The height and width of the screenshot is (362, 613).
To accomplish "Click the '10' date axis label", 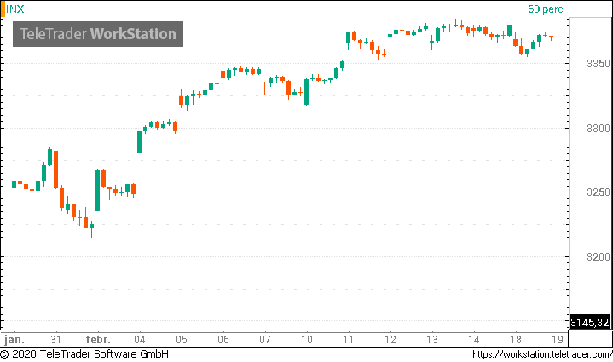I will coord(307,339).
